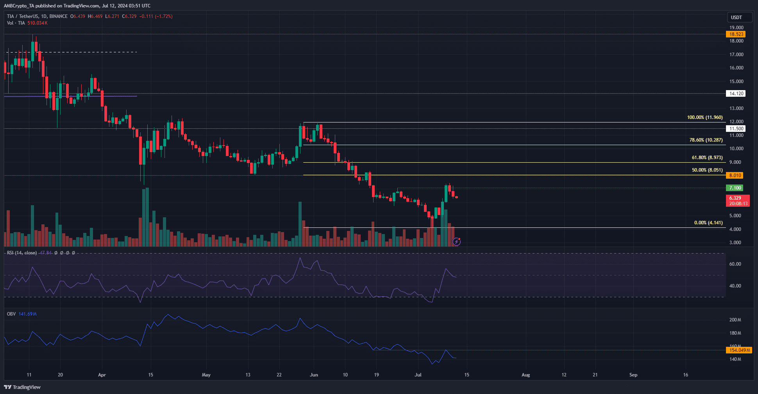Click the orange 8.010 price label

click(x=735, y=176)
